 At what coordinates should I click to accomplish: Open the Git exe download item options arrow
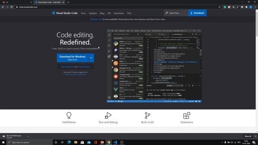tap(28, 137)
